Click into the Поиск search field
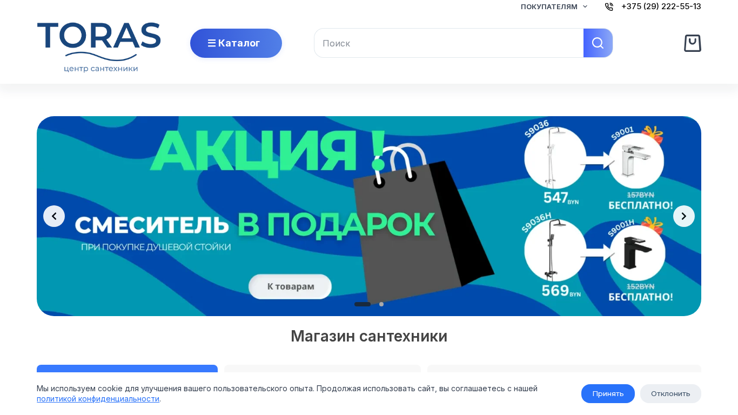 point(449,43)
